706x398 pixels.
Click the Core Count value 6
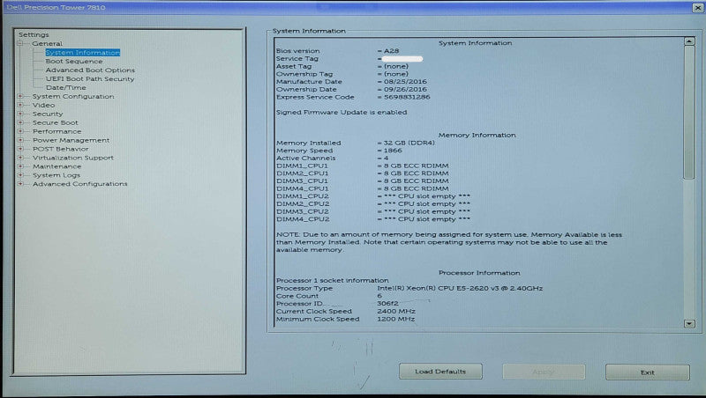point(379,296)
